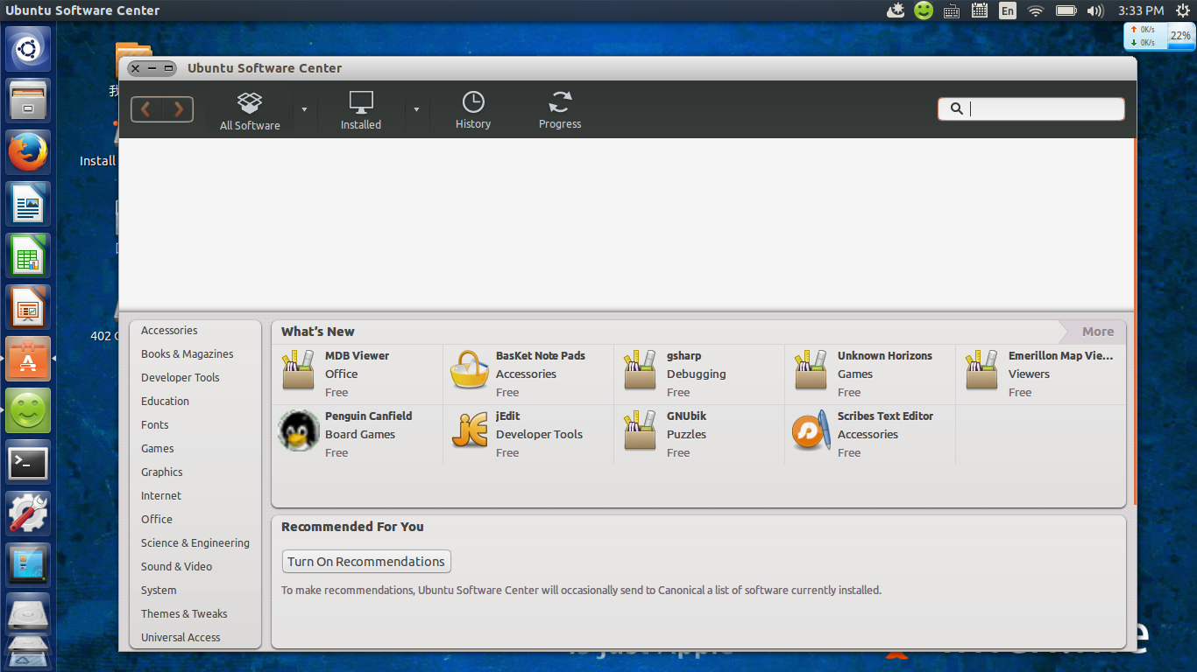Select the Science & Engineering category
Image resolution: width=1197 pixels, height=672 pixels.
195,543
